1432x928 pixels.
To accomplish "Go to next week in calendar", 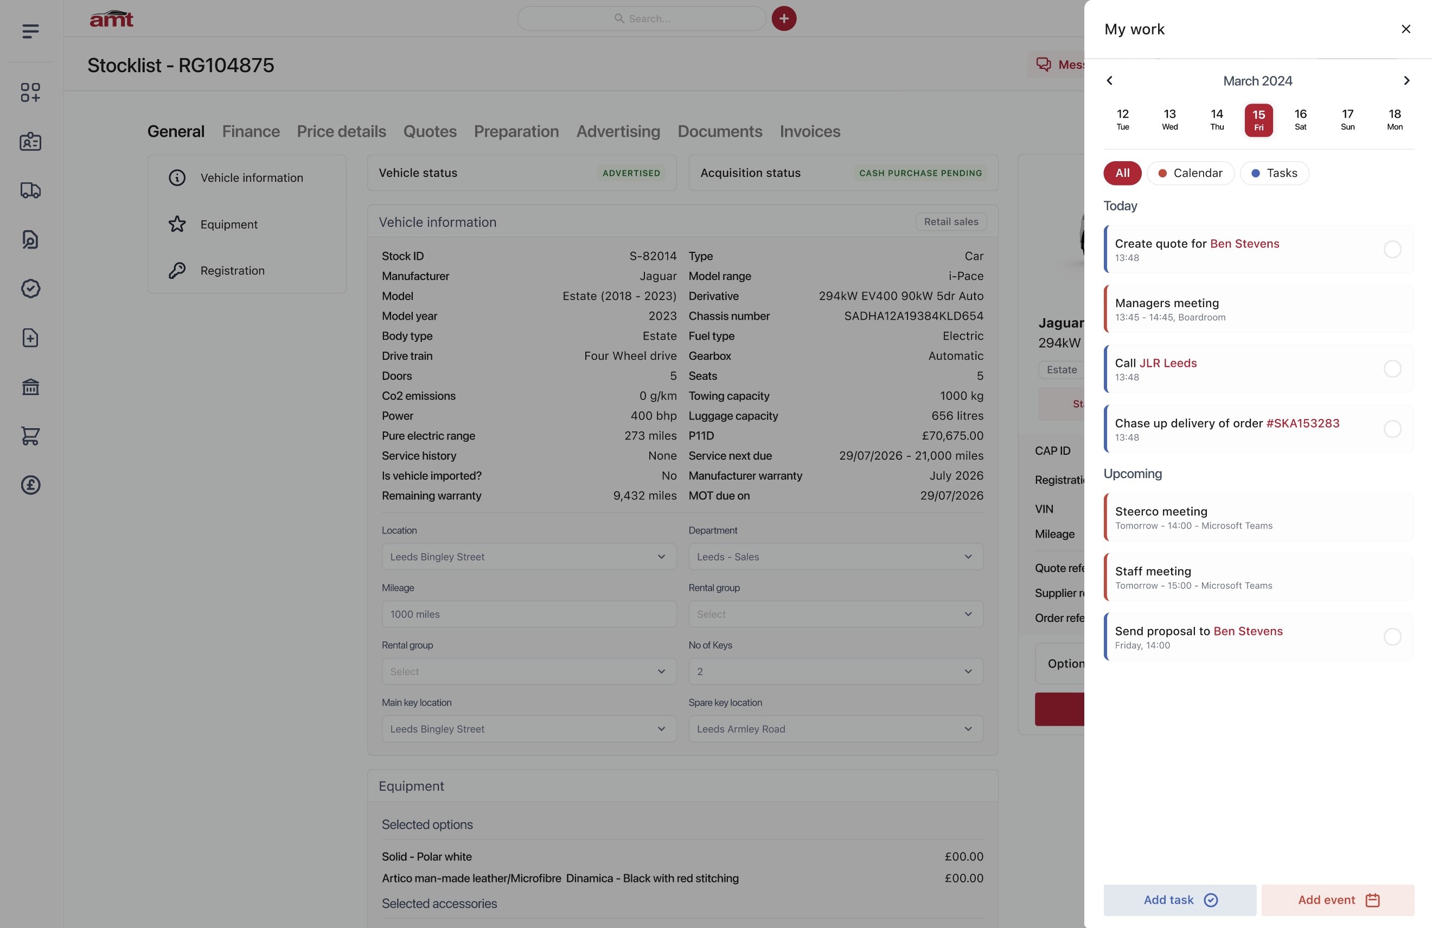I will (x=1406, y=81).
